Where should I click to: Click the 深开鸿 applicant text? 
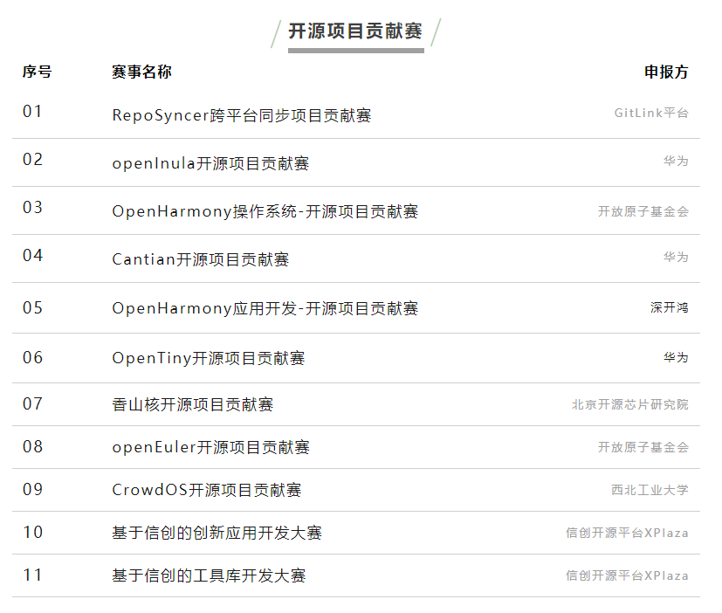tap(669, 307)
